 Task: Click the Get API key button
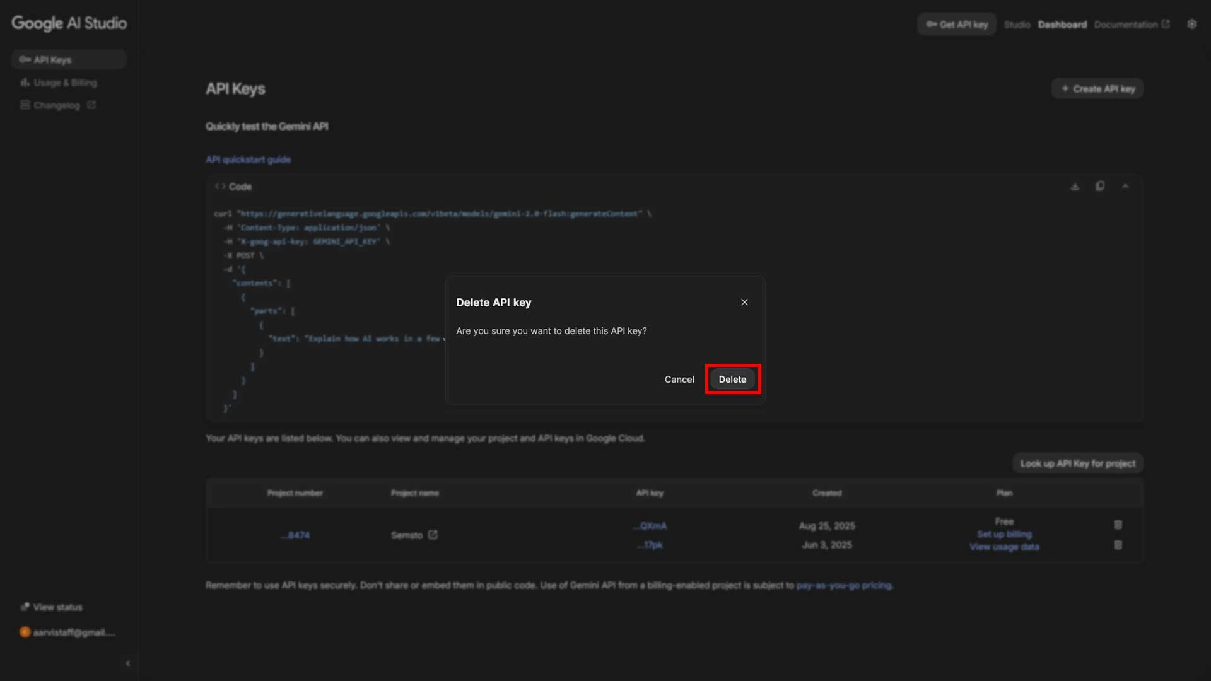coord(957,24)
